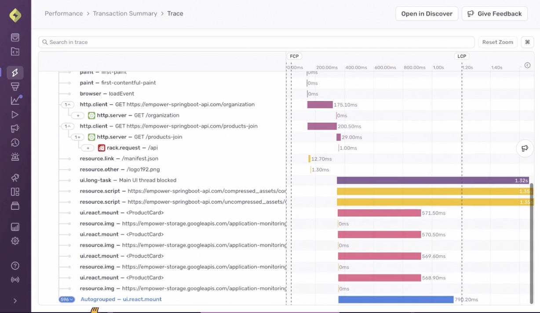Click the Help question mark icon
This screenshot has width=540, height=313.
[15, 266]
